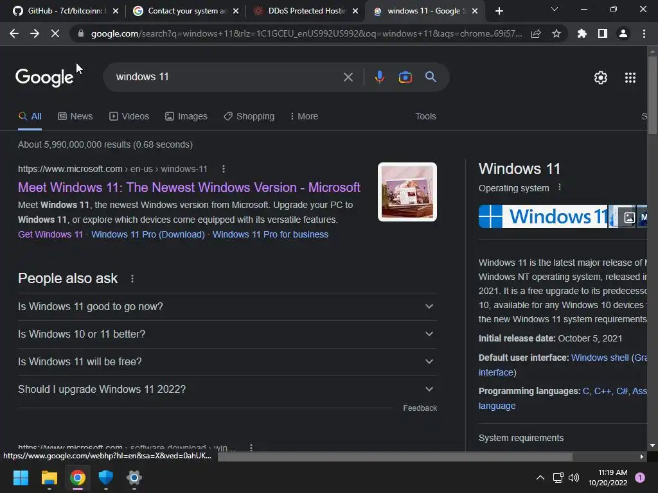Open 'Meet Windows 11: The Newest Windows Version' result
Screen dimensions: 658x493
tap(189, 187)
